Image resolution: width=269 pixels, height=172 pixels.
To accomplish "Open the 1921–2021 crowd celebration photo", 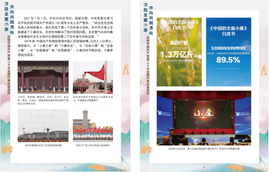I will tap(93, 125).
